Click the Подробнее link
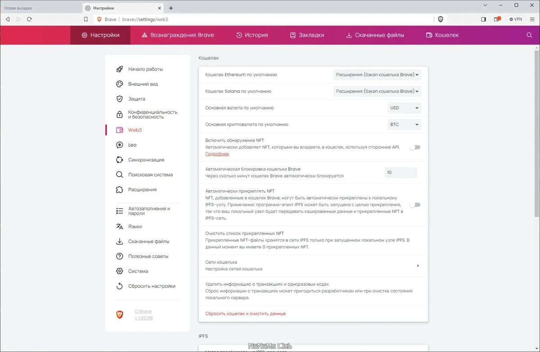This screenshot has width=540, height=352. pyautogui.click(x=217, y=154)
